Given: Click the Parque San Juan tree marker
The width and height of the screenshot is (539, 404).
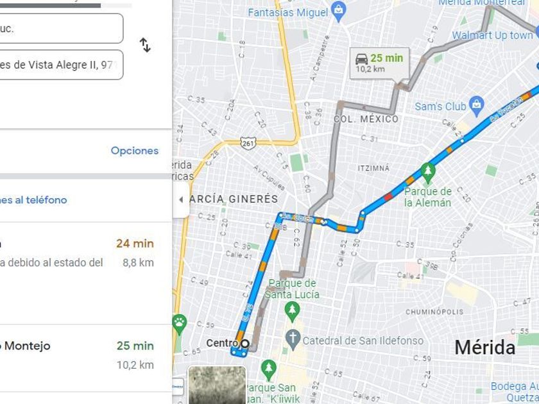Looking at the screenshot, I should pos(269,369).
